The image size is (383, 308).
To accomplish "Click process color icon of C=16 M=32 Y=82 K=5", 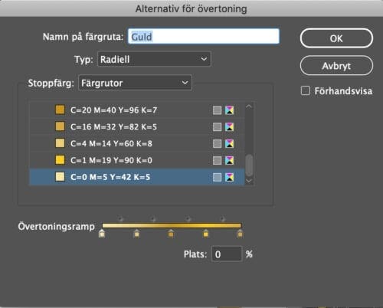I will coord(217,127).
